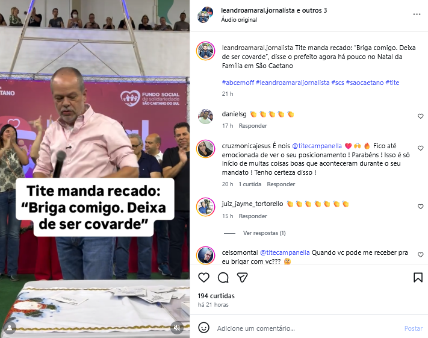Viewport: 428px width, 338px height.
Task: Show tagged people icon on video
Action: pos(10,328)
